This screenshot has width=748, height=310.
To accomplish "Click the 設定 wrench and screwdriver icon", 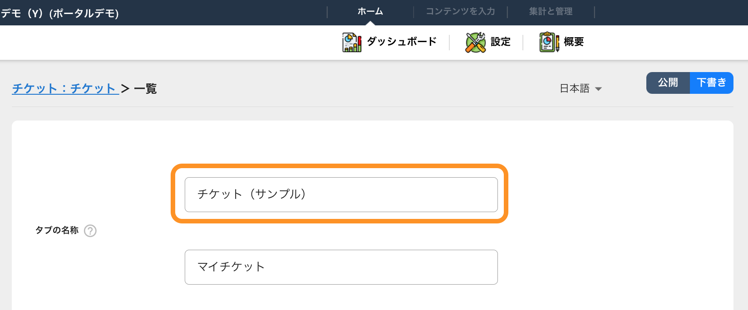I will coord(475,42).
